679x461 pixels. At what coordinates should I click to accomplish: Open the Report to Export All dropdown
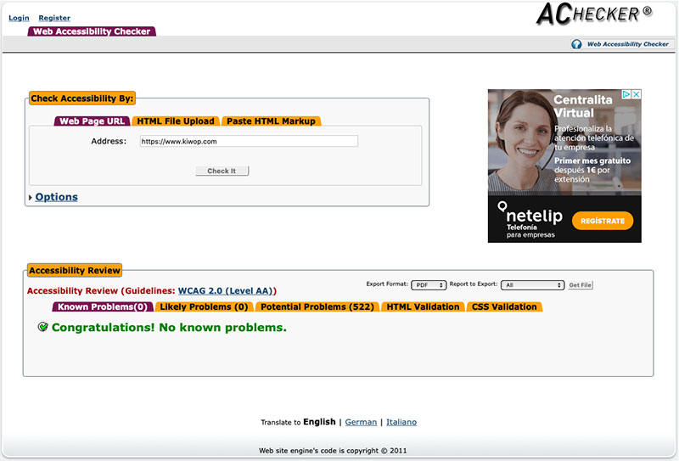(x=532, y=285)
